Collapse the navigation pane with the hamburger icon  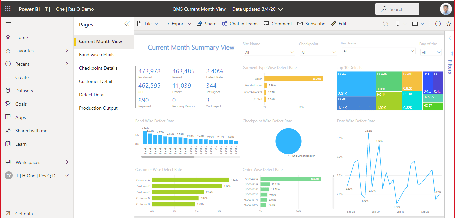(8, 24)
